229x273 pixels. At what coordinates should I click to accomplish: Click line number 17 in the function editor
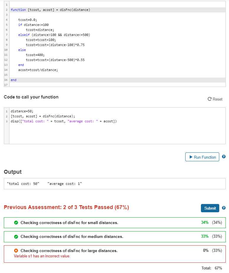[6, 85]
